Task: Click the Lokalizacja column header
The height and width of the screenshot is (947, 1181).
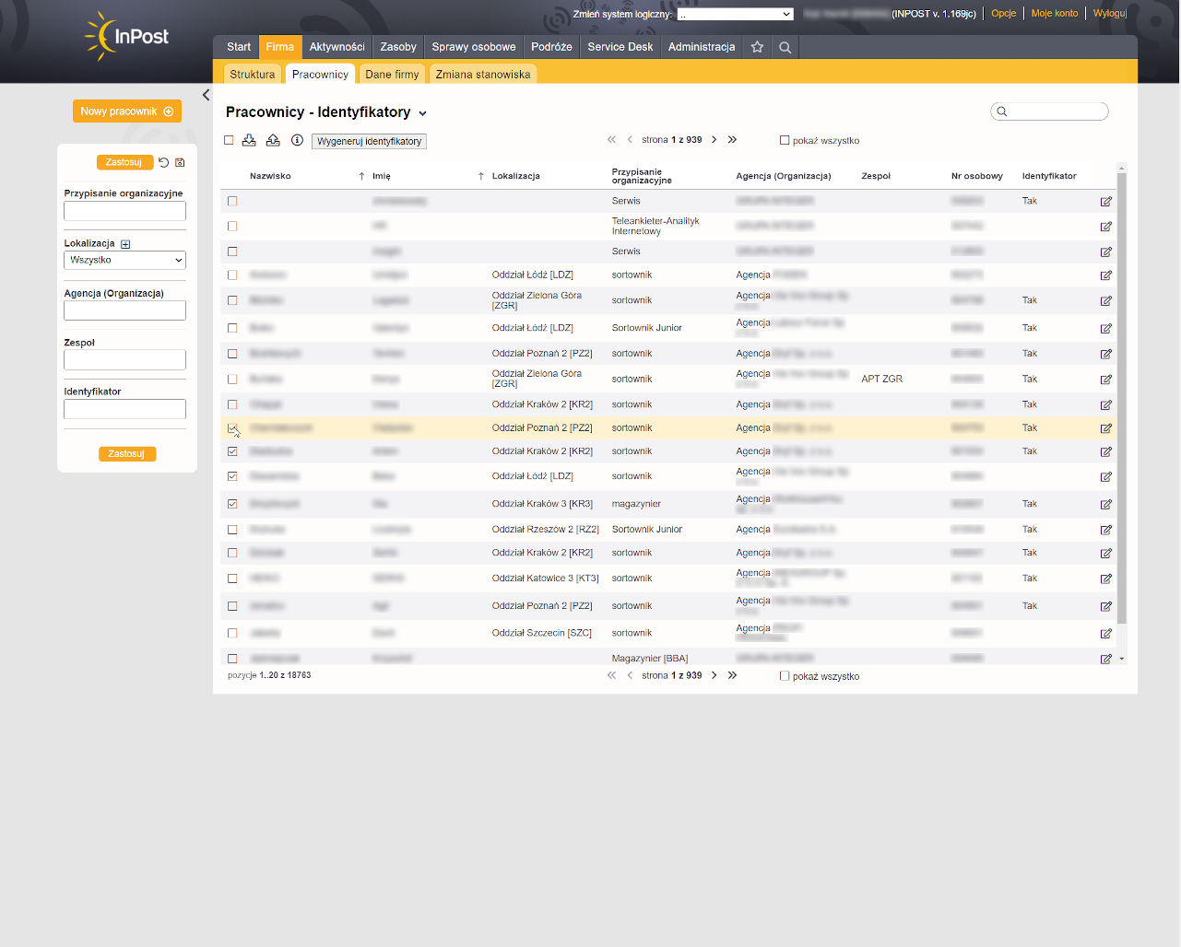Action: (515, 176)
